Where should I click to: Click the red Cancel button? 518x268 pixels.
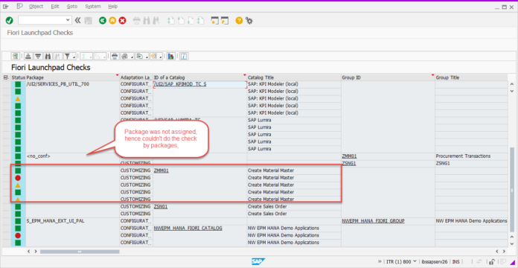(x=123, y=21)
